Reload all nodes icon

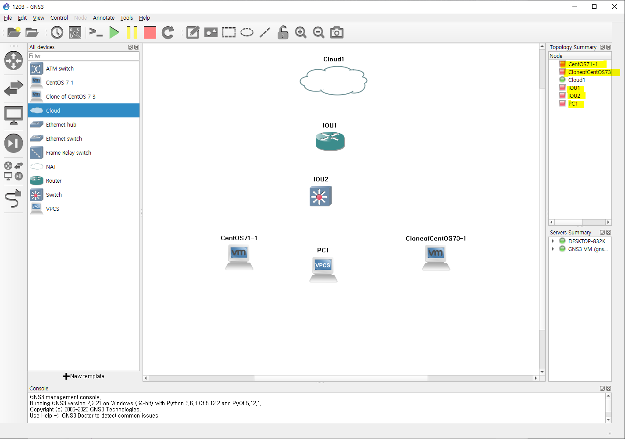pyautogui.click(x=168, y=32)
